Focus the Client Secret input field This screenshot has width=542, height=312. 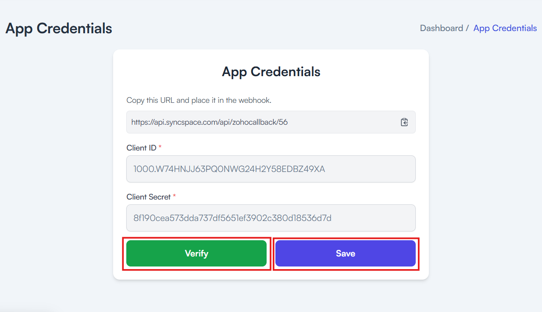(x=271, y=218)
